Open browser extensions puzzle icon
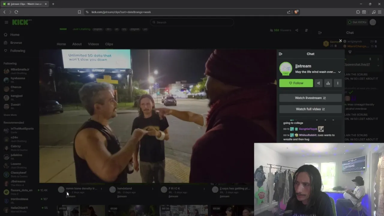The height and width of the screenshot is (216, 384). (358, 12)
